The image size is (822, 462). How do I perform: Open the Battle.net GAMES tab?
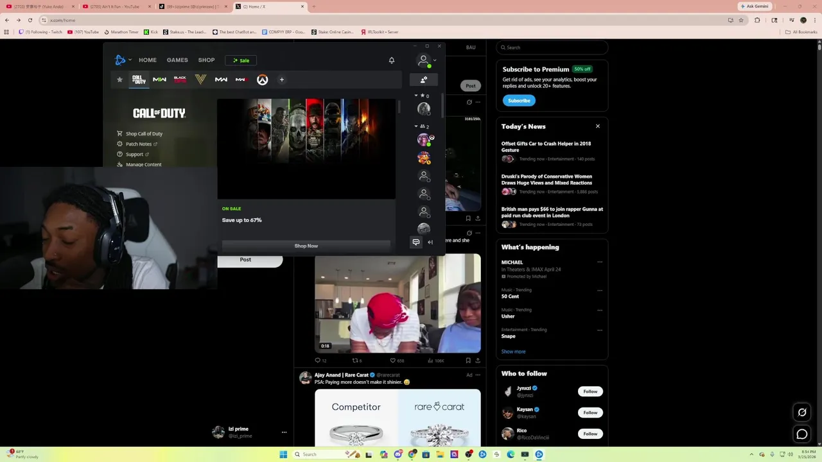(177, 60)
